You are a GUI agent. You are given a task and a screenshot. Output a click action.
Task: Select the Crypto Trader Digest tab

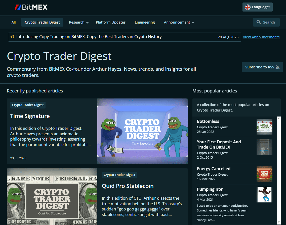[42, 22]
